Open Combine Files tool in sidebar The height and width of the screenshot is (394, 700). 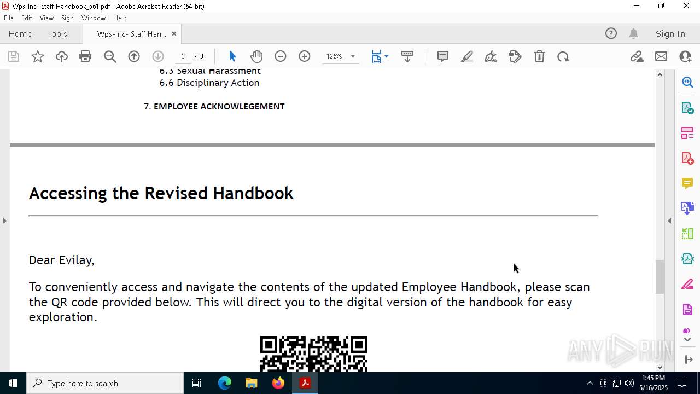[x=687, y=208]
